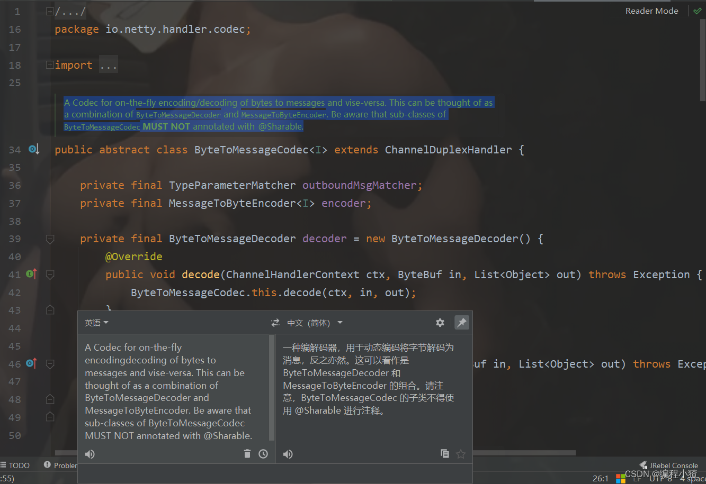Click the TypeParameterMatcher type on line 36

[233, 185]
